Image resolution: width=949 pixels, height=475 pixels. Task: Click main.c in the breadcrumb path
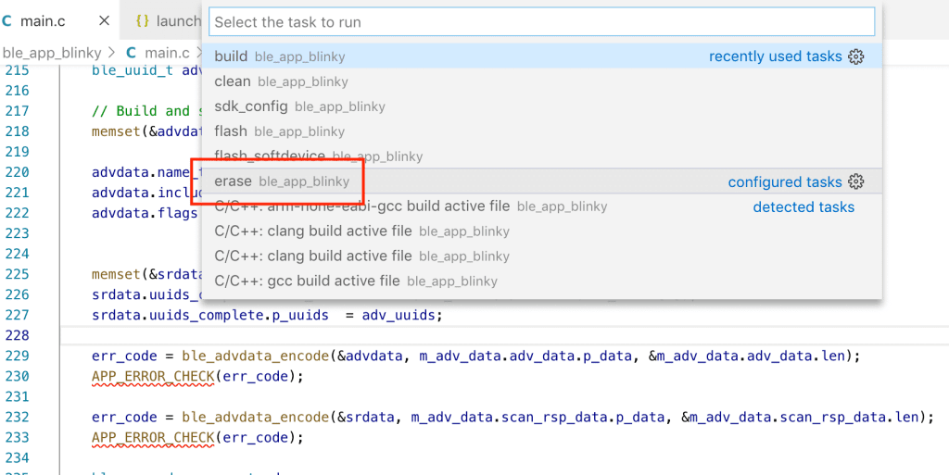point(167,53)
